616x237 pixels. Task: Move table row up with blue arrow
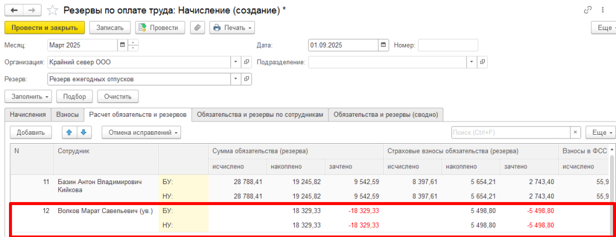(x=70, y=132)
